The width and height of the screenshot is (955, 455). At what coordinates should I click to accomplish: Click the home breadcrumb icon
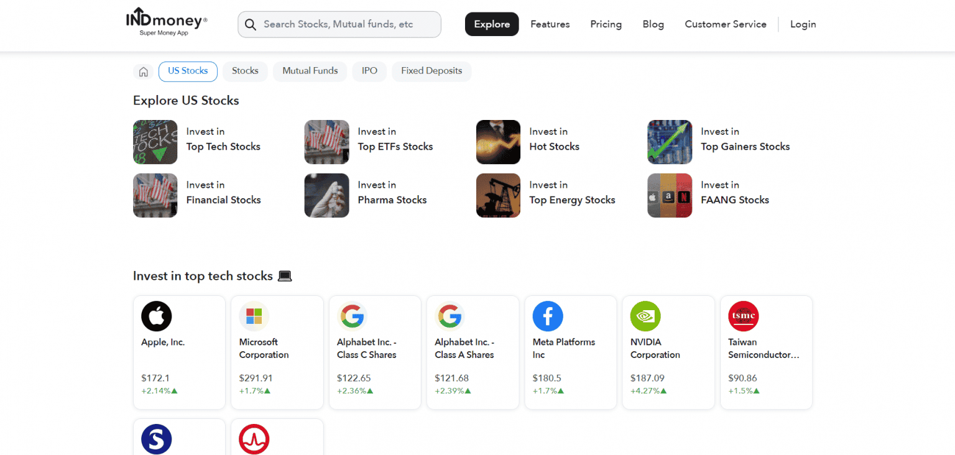[144, 71]
